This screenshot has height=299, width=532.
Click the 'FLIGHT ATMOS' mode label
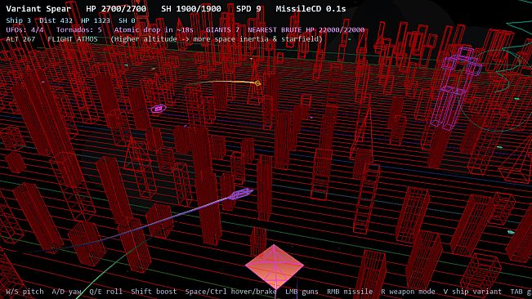(73, 39)
